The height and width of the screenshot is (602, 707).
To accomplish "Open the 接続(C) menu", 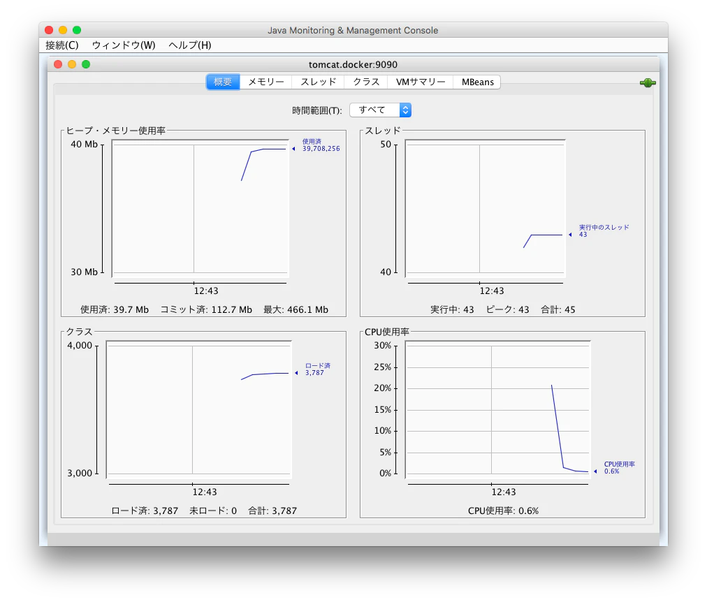I will (x=62, y=45).
